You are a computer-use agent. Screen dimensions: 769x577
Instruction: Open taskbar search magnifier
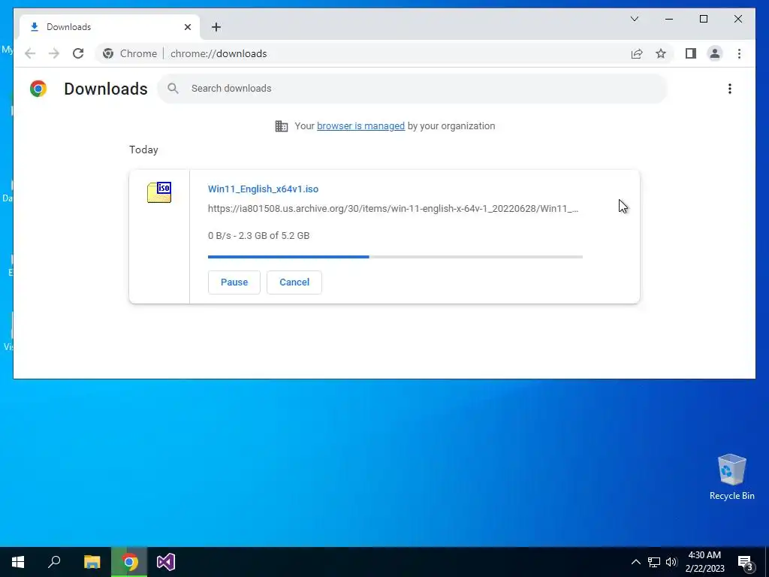[54, 562]
